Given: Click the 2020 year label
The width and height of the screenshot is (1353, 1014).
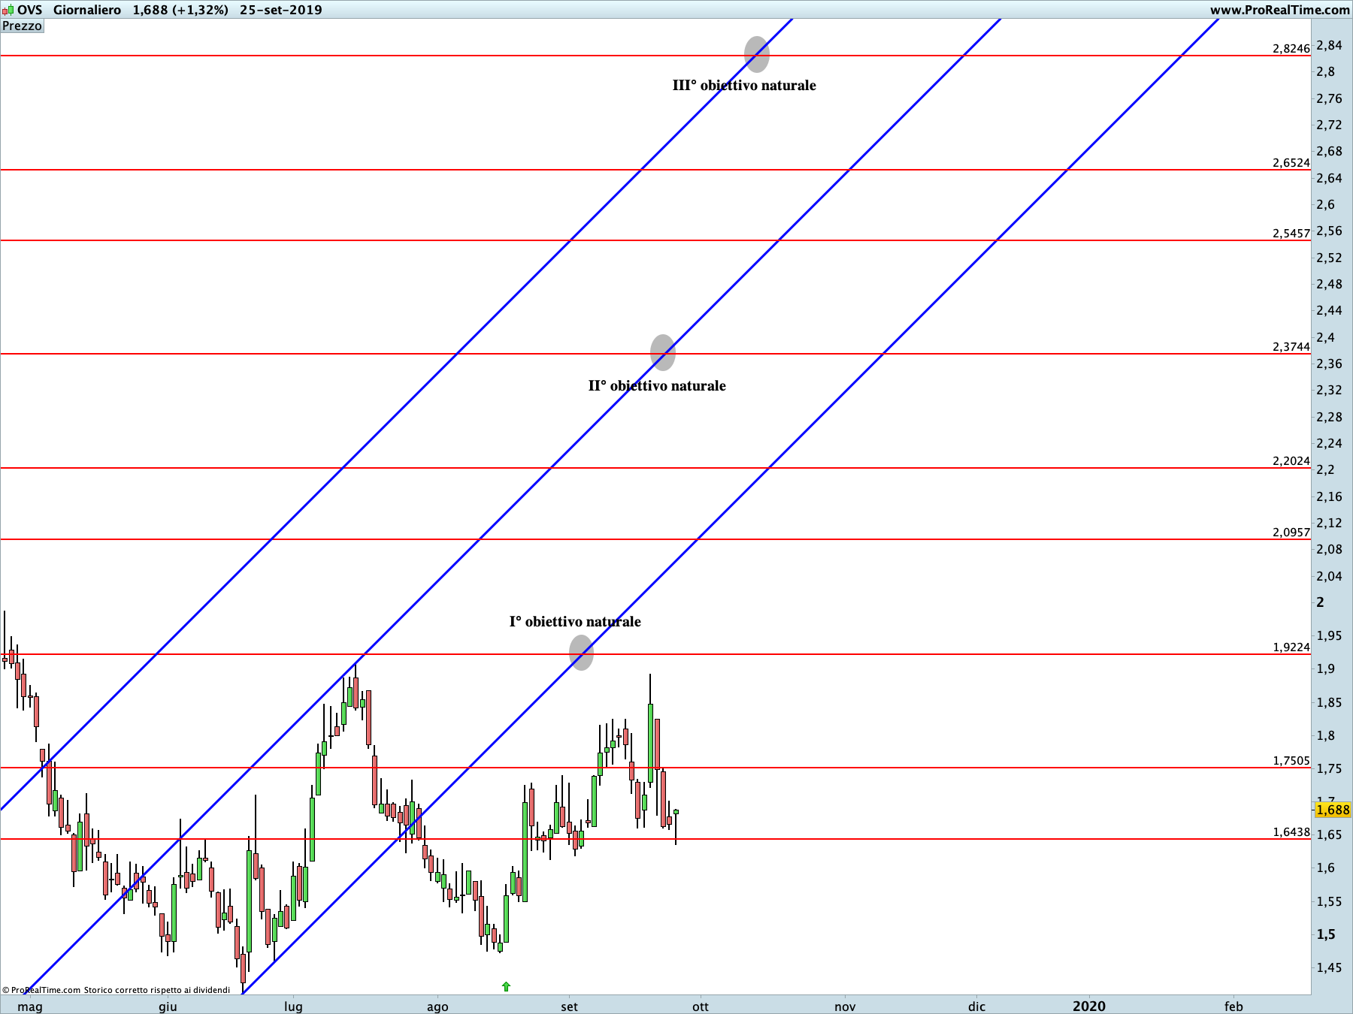Looking at the screenshot, I should click(x=1089, y=1006).
